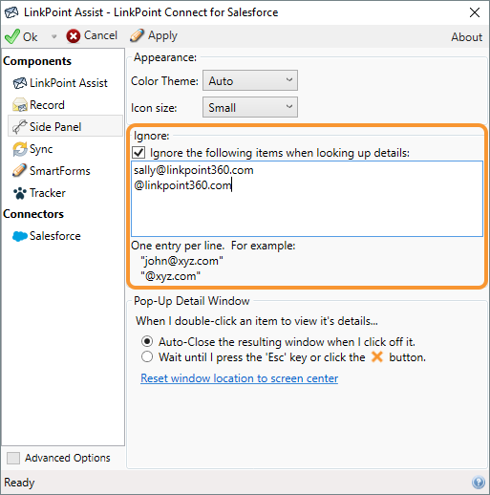The width and height of the screenshot is (490, 495).
Task: Click the red Cancel icon
Action: tap(74, 36)
